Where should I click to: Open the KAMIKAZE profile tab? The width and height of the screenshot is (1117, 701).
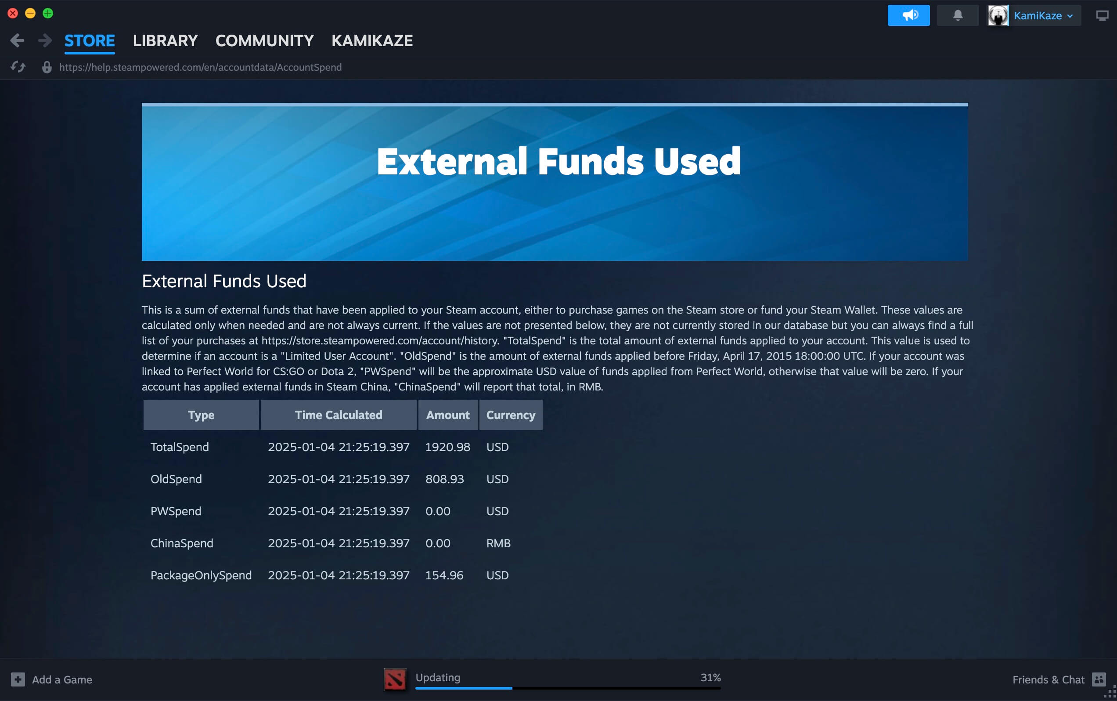(372, 41)
